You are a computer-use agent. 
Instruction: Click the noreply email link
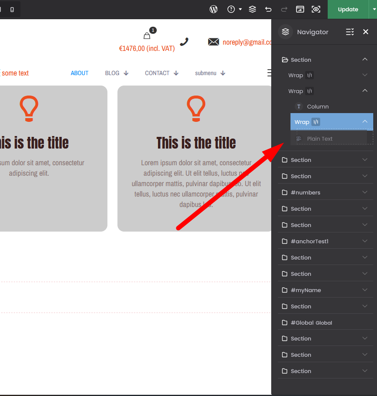coord(247,42)
